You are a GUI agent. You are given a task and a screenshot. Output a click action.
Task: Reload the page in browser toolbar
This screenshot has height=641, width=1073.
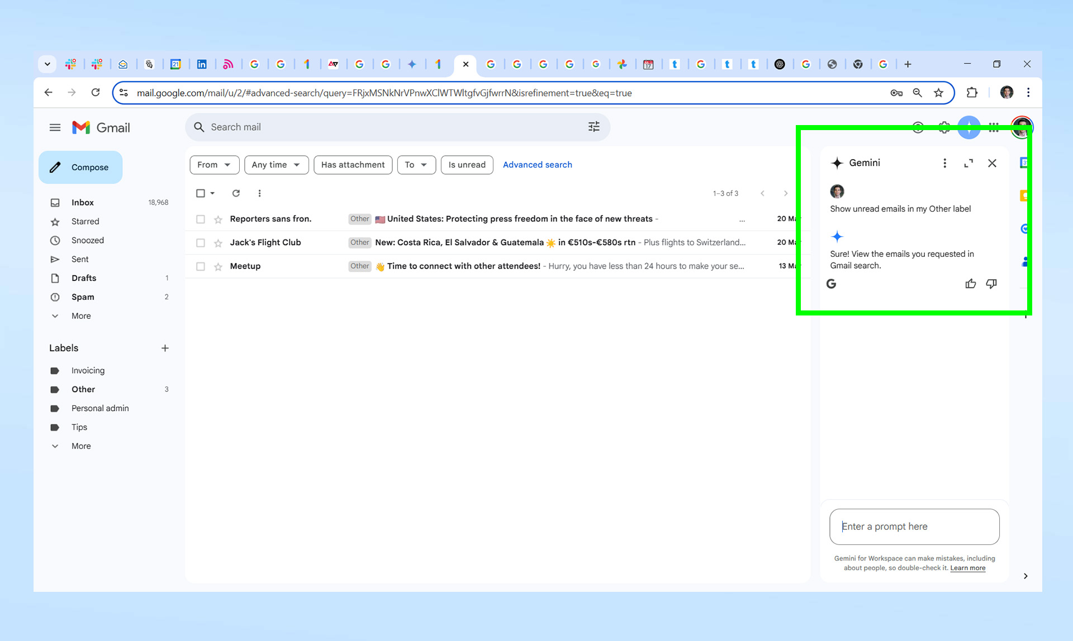tap(96, 93)
